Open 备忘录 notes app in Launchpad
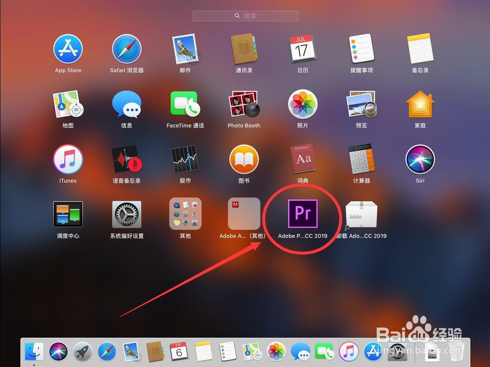This screenshot has height=367, width=490. [420, 48]
